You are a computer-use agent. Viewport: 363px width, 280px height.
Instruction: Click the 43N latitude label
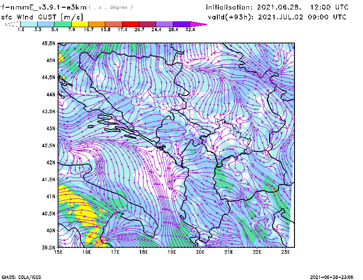(x=51, y=128)
